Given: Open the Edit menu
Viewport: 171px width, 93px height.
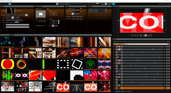Looking at the screenshot, I should tap(3, 2).
